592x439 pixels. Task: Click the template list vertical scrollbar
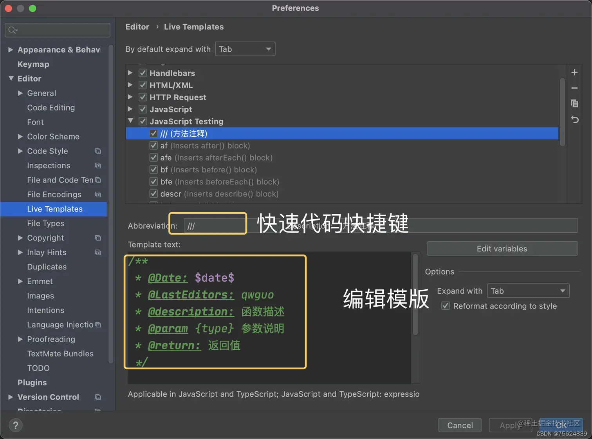point(562,112)
